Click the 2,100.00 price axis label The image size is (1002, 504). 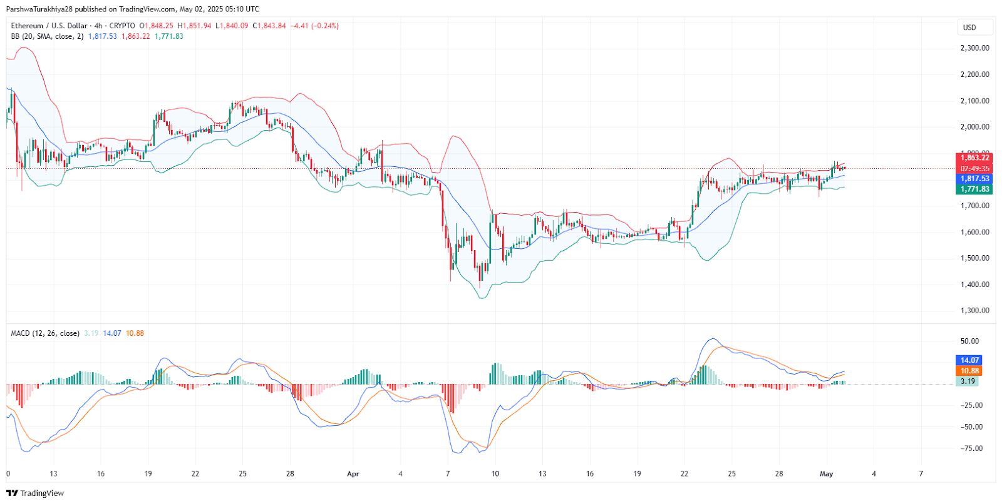tap(975, 101)
